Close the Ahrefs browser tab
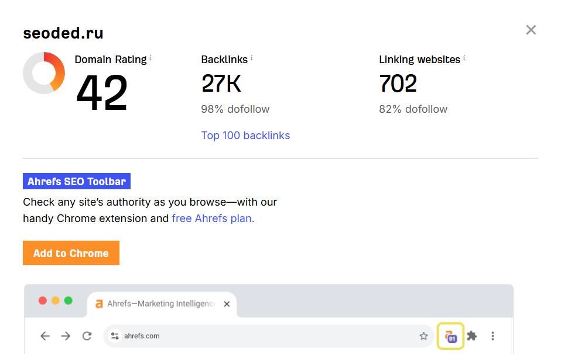The width and height of the screenshot is (561, 354). 227,304
